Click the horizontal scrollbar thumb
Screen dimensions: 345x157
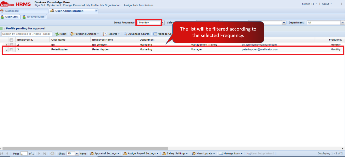click(x=85, y=149)
